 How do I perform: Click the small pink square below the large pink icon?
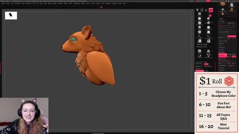click(210, 16)
